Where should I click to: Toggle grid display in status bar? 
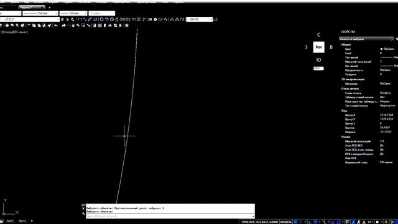(295, 222)
